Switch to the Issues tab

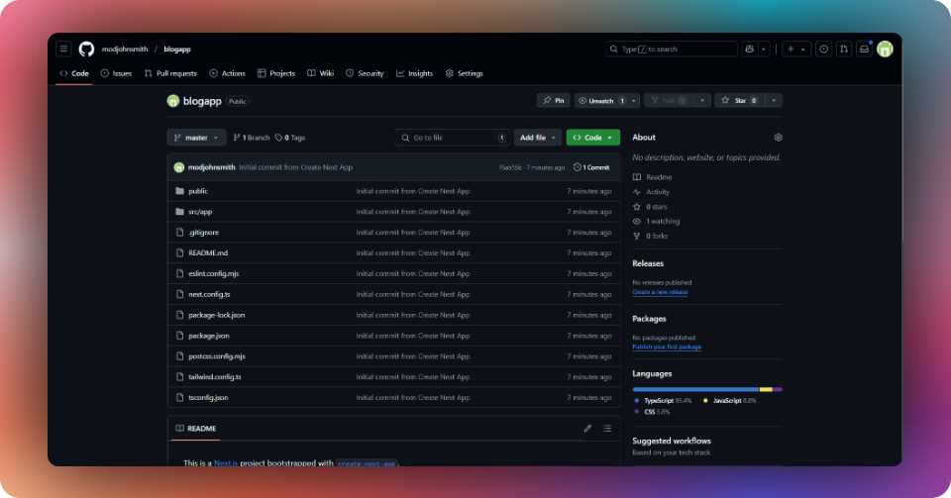tap(116, 73)
